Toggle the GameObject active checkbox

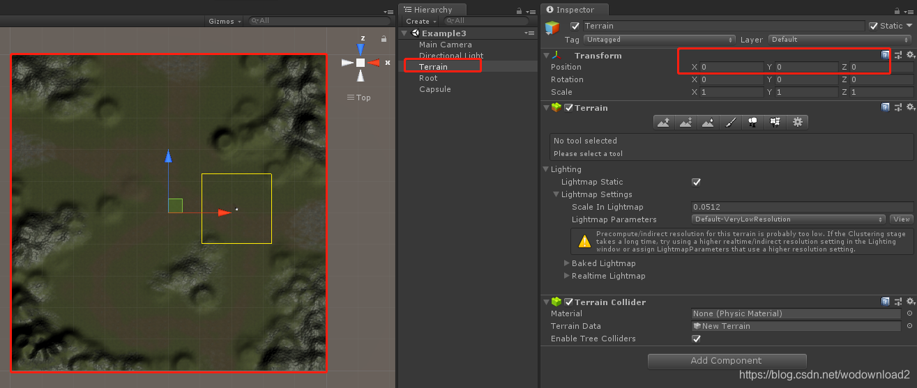575,26
